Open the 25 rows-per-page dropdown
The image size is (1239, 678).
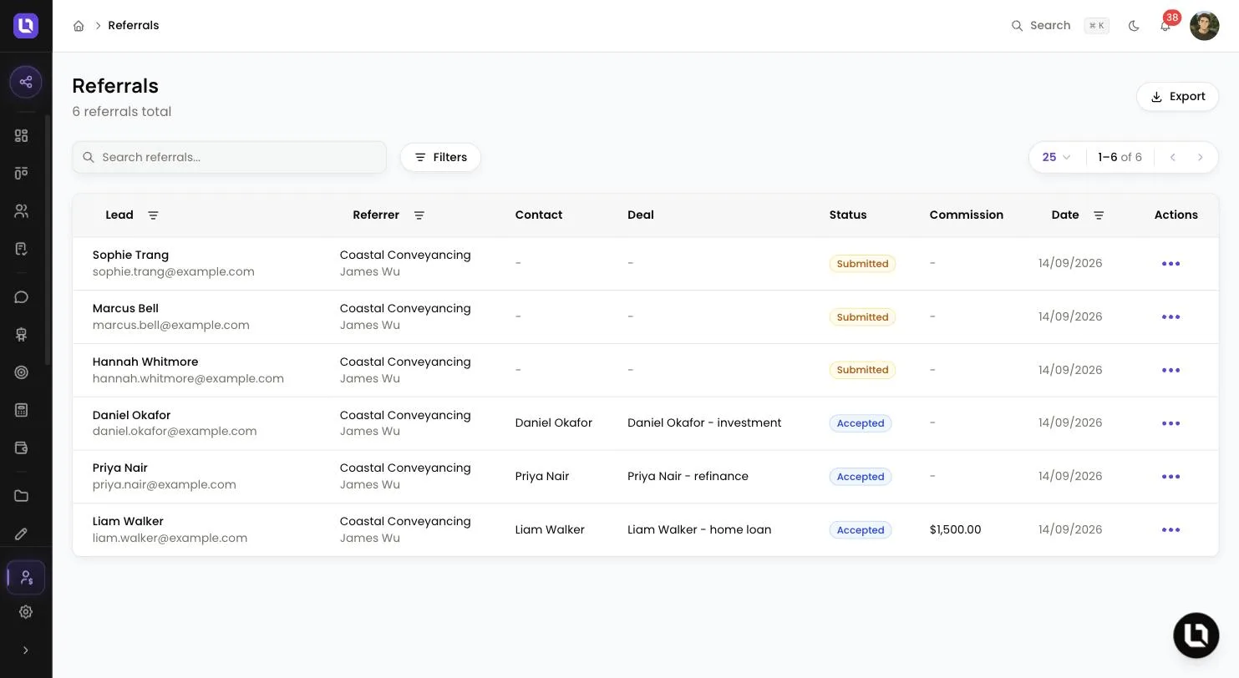click(1057, 157)
